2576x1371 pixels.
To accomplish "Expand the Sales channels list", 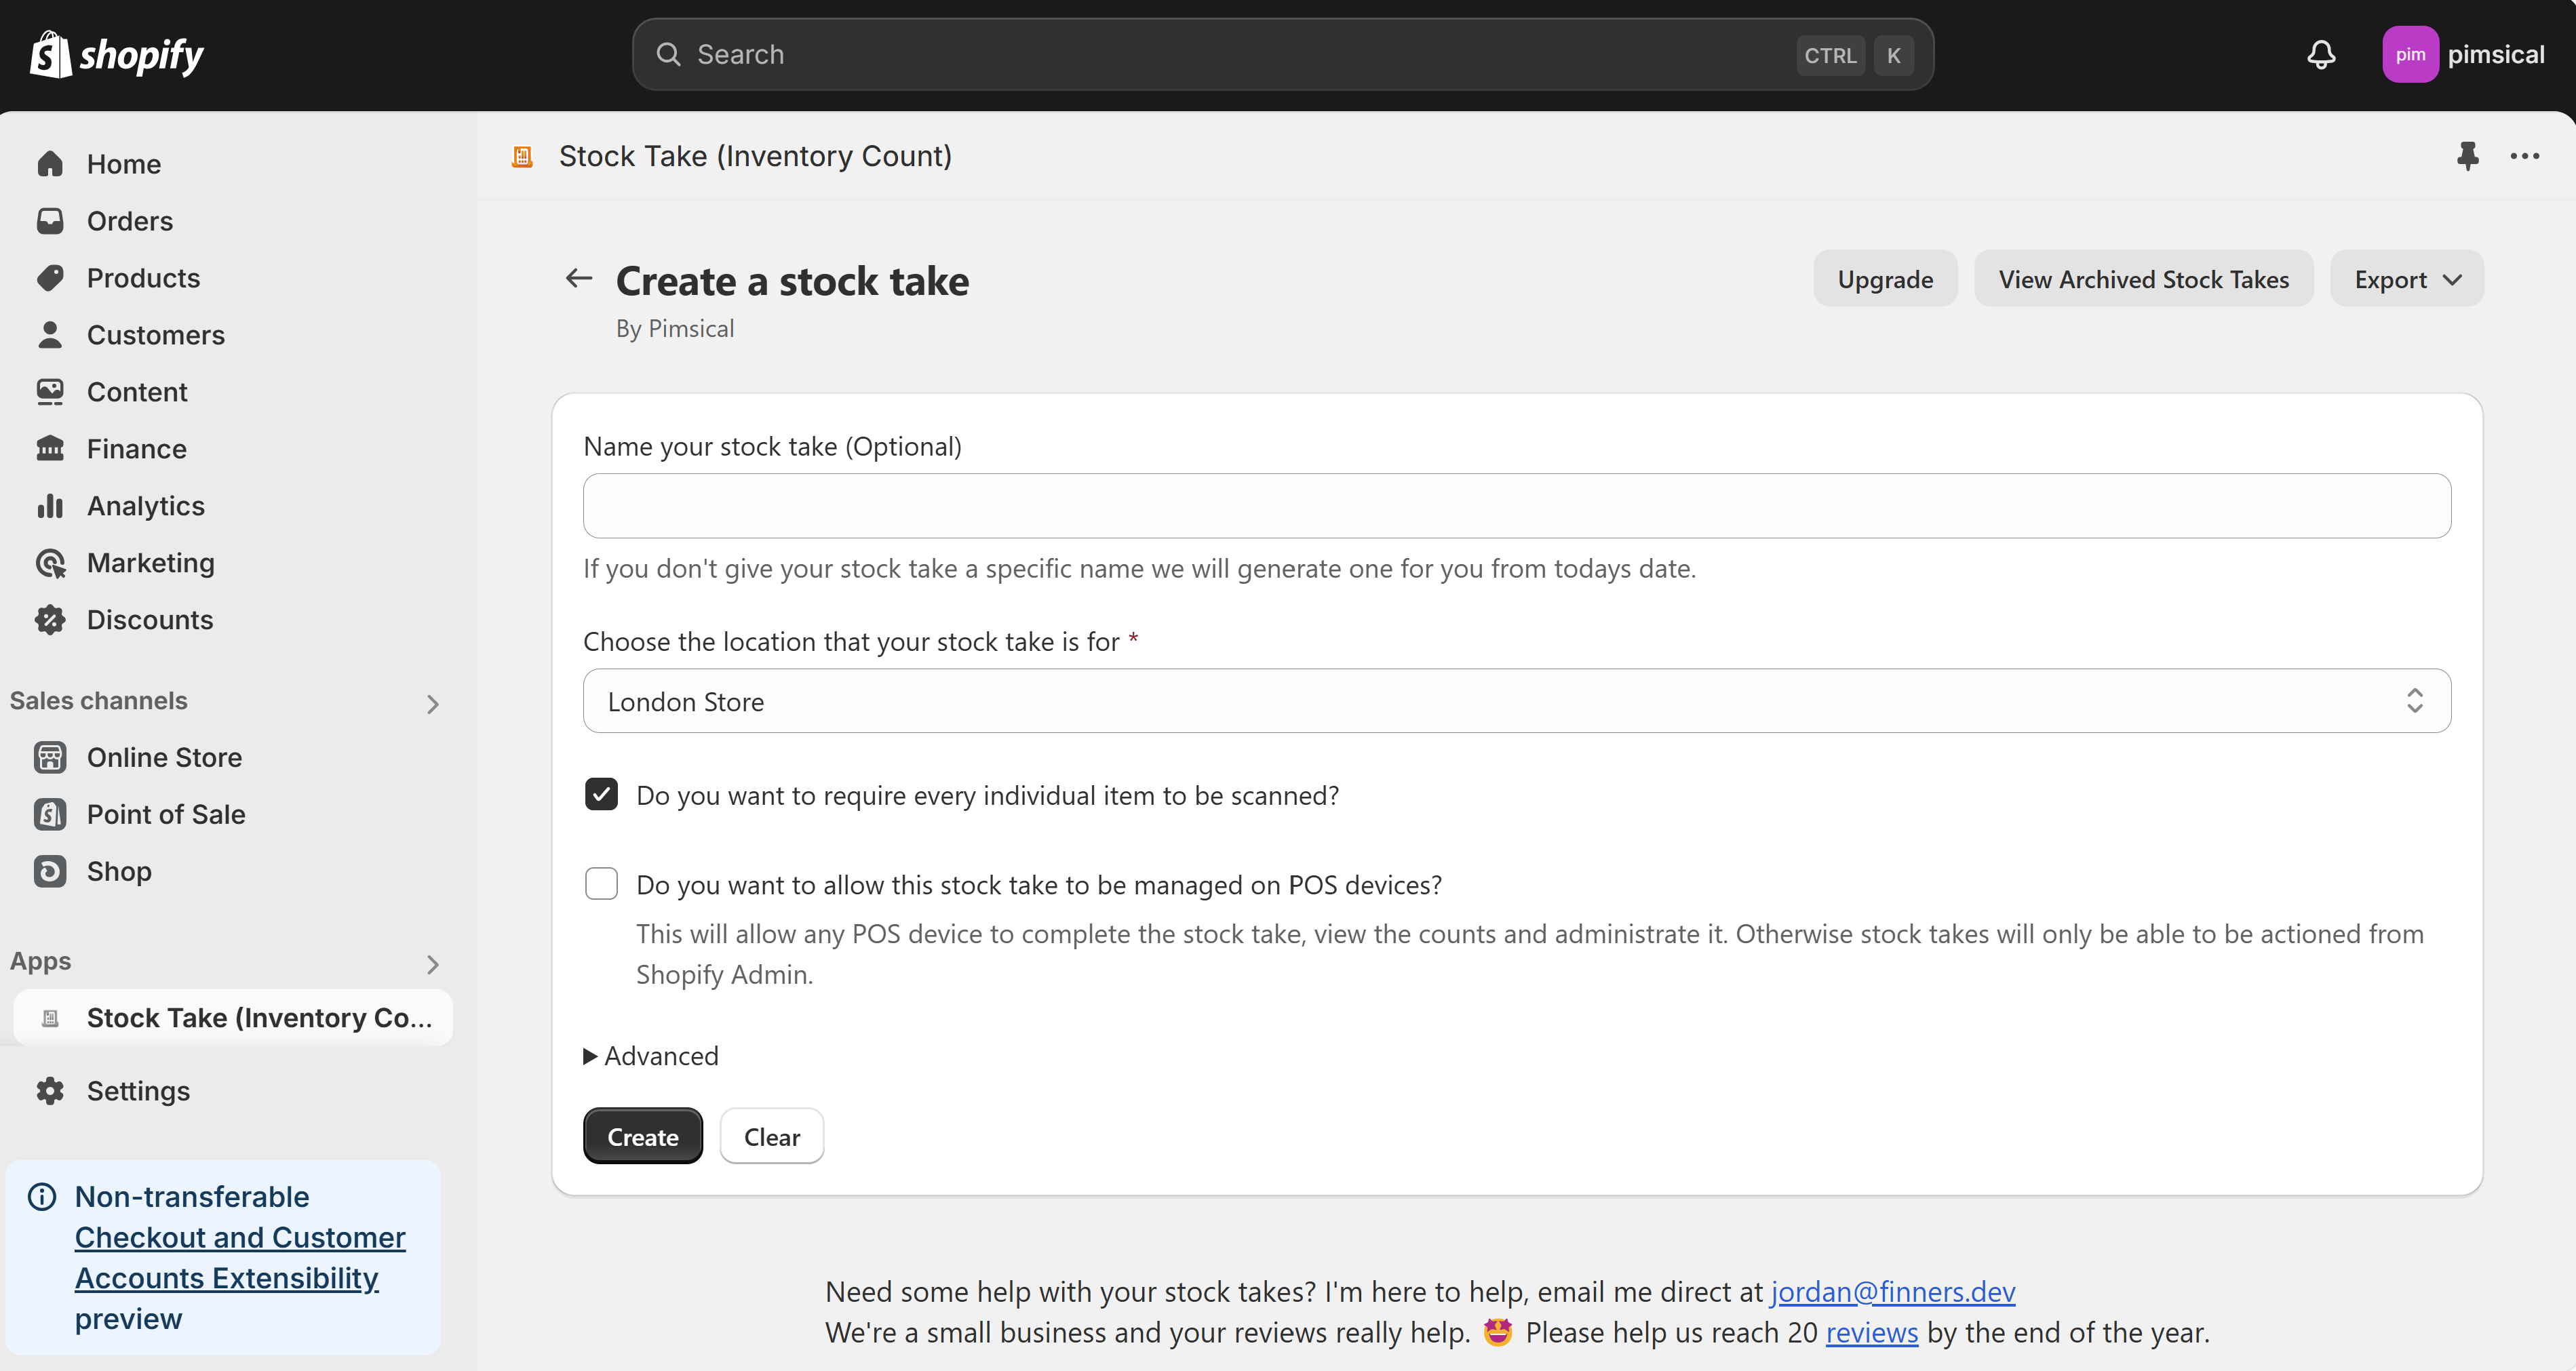I will [x=432, y=703].
